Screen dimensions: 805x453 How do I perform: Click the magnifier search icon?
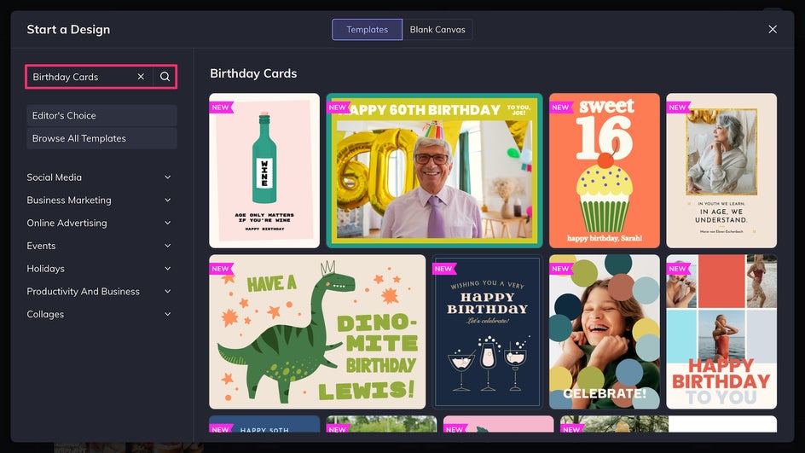tap(165, 77)
